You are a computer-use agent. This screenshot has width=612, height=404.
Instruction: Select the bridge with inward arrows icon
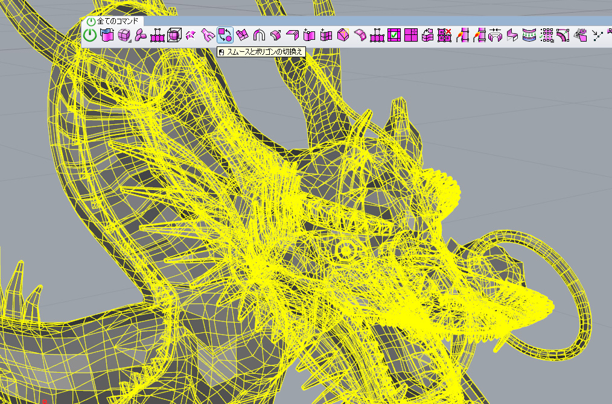(x=496, y=35)
